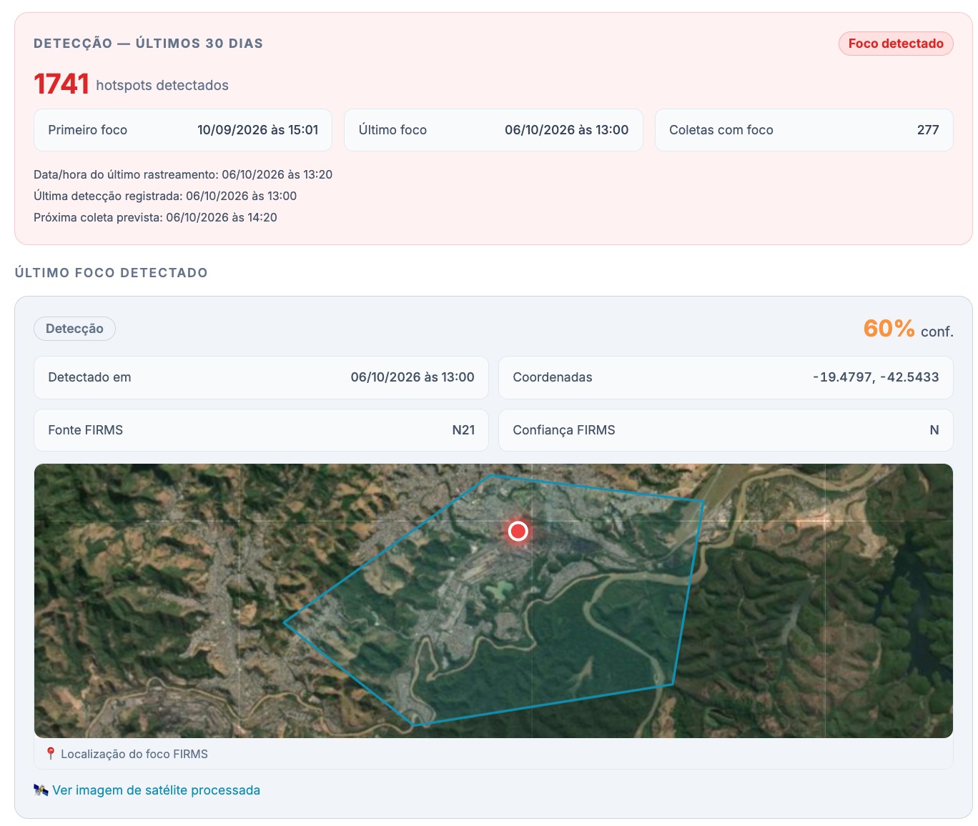The width and height of the screenshot is (978, 826).
Task: Click the 'ÚLTIMO FOCO DETECTADO' section heading
Action: pyautogui.click(x=111, y=273)
